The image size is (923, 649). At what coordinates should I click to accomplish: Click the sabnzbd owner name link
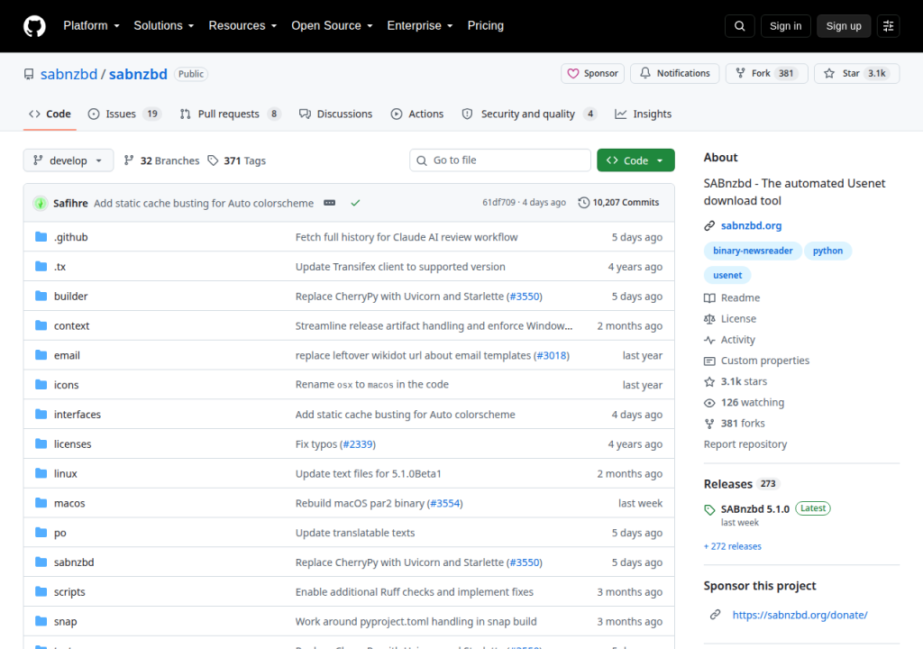pyautogui.click(x=69, y=74)
